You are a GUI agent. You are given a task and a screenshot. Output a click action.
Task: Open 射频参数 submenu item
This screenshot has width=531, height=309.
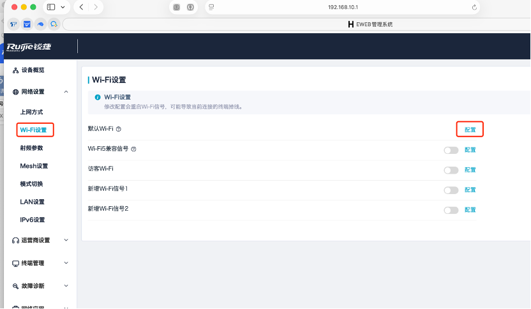click(31, 147)
